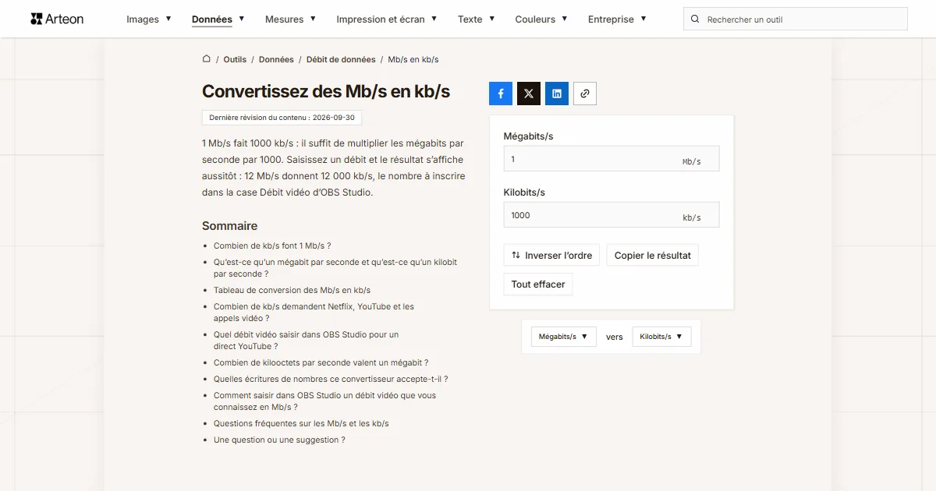Jump to Combien de kb/s font 1 Mb/s
The width and height of the screenshot is (936, 491).
pos(272,245)
